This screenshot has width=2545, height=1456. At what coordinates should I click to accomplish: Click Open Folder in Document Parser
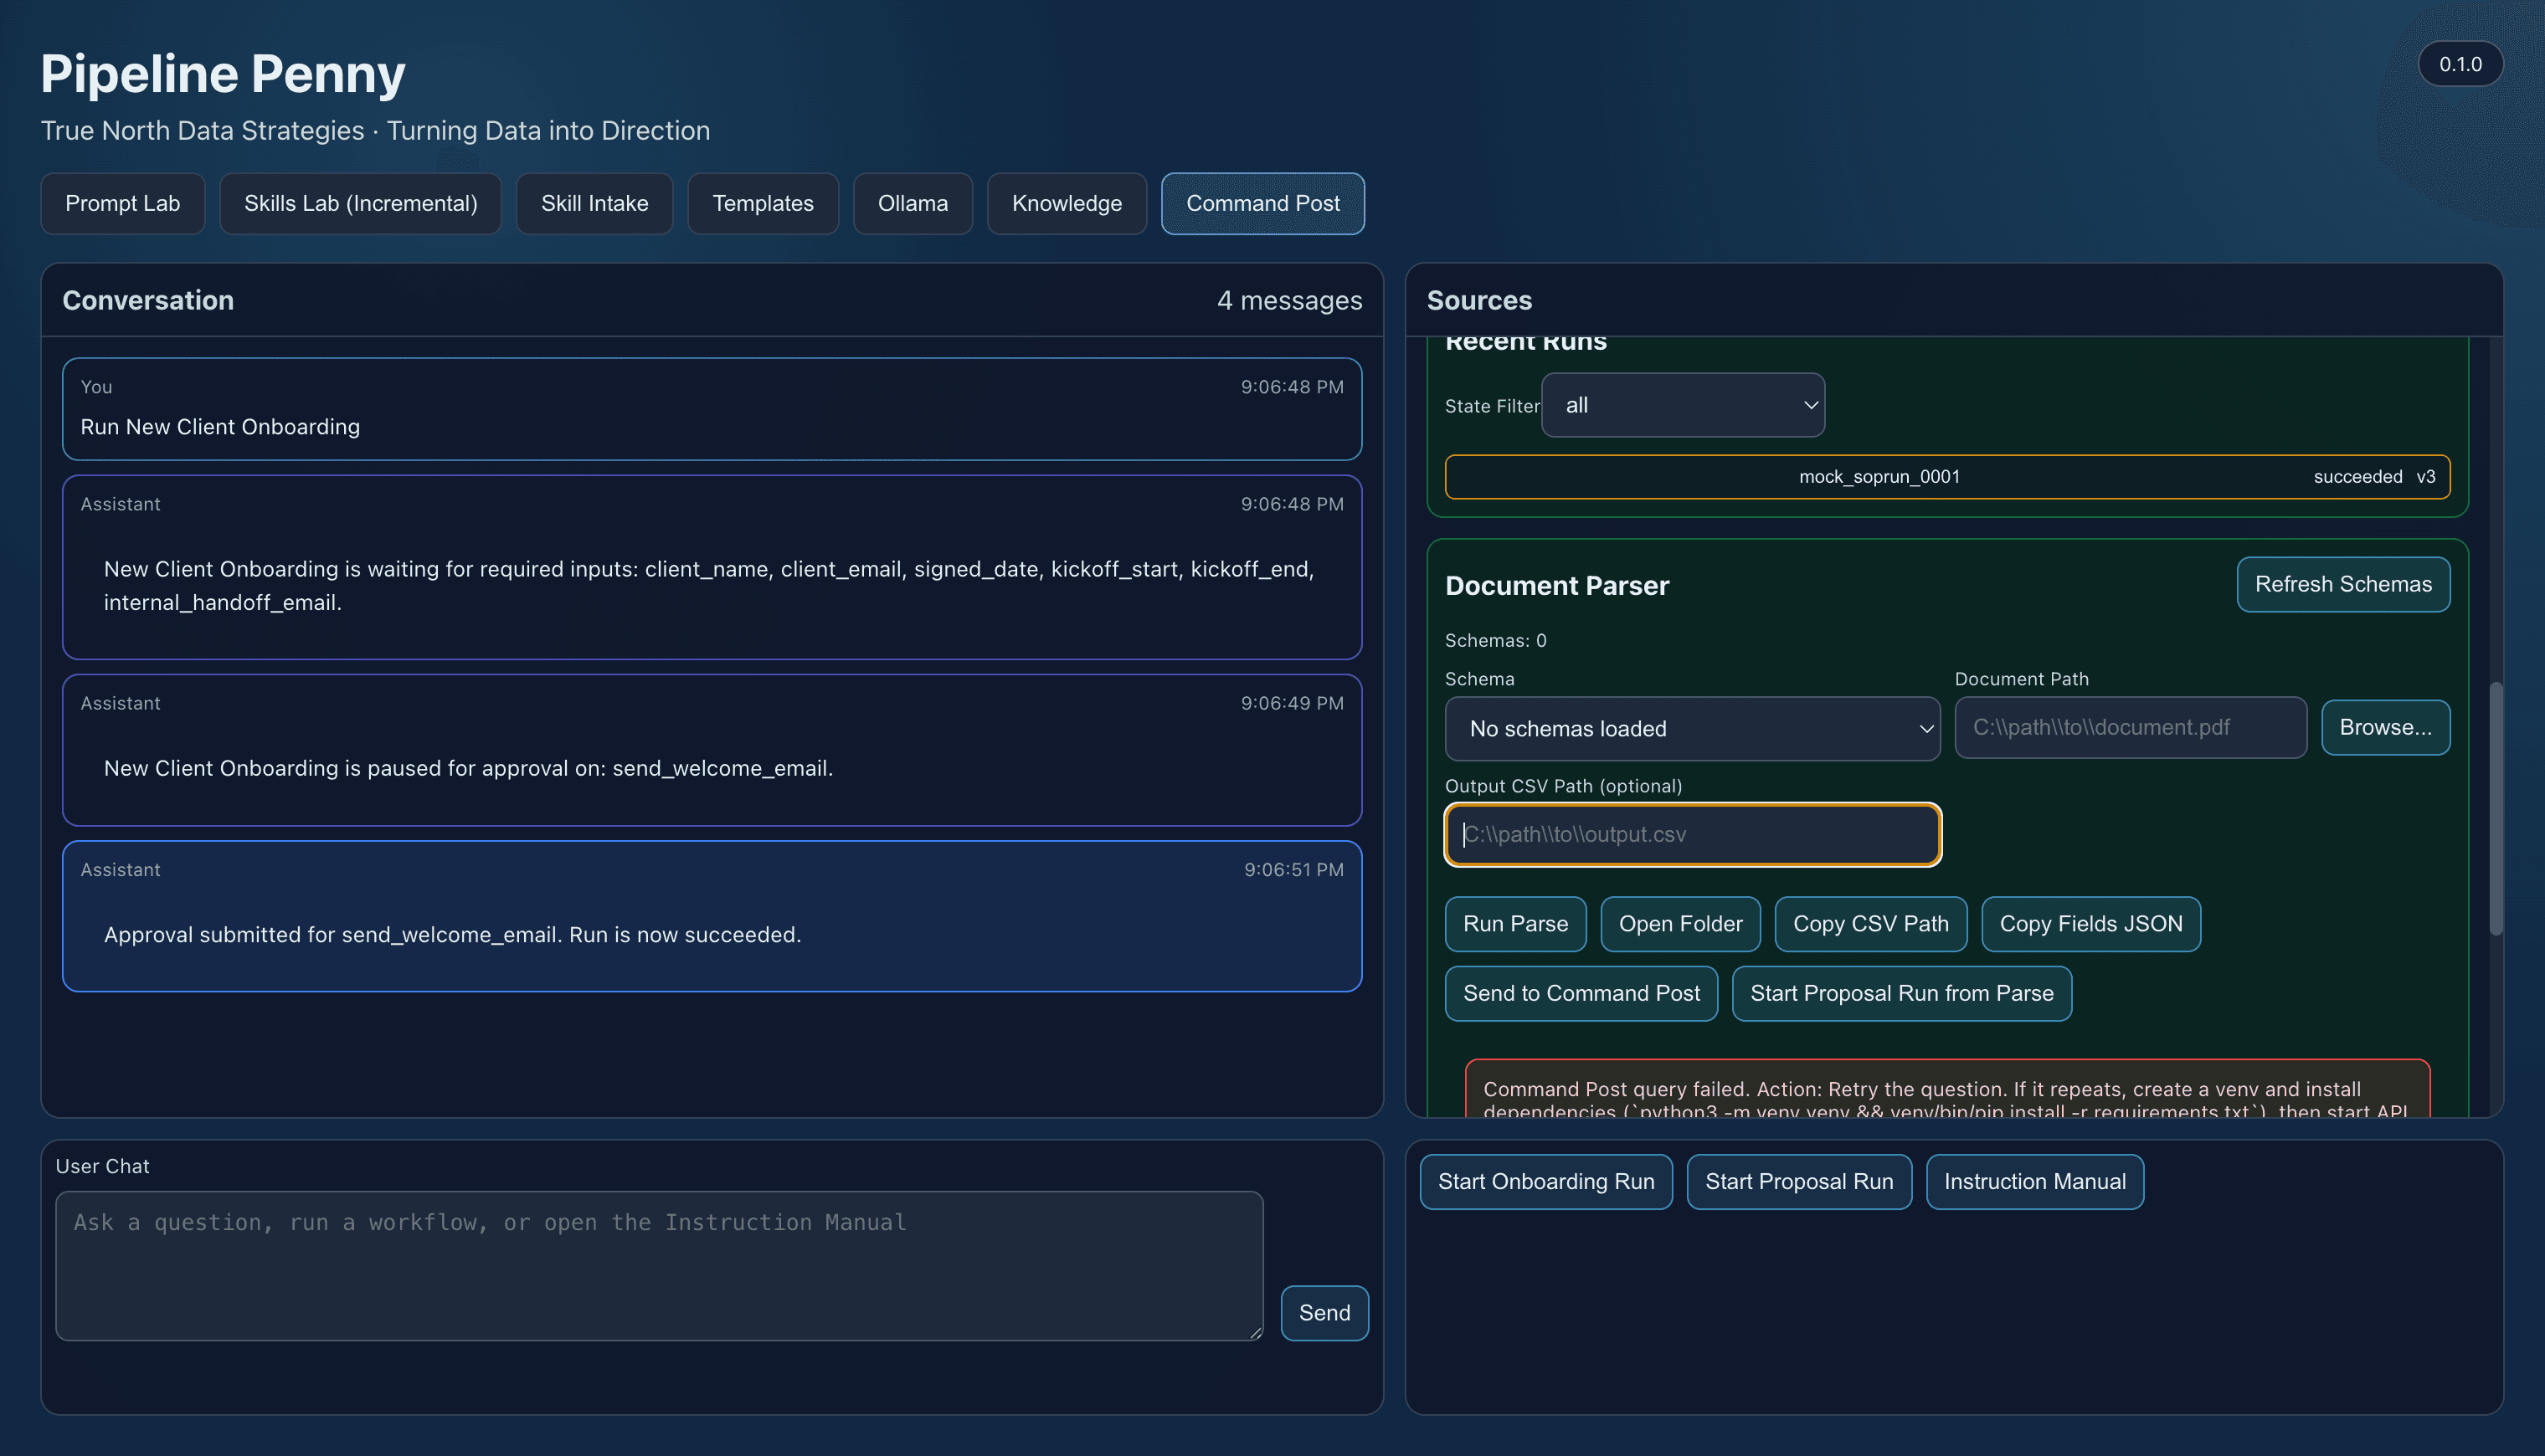click(x=1679, y=923)
